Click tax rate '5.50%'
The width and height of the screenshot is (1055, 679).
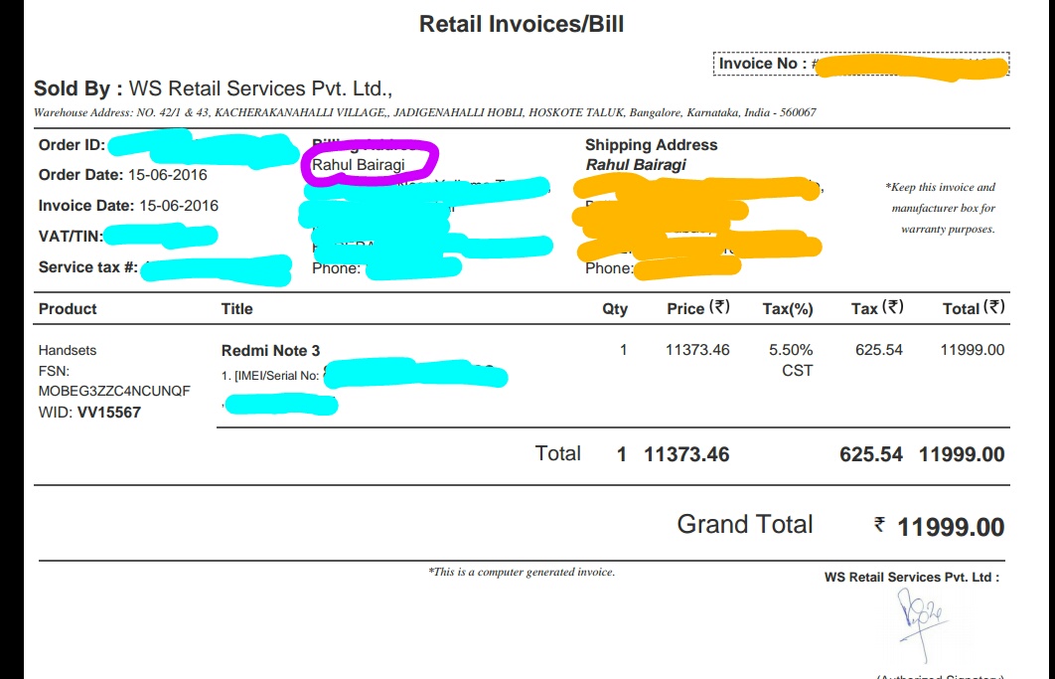click(791, 350)
